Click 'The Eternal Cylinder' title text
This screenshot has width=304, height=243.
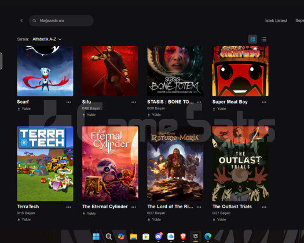coord(105,207)
